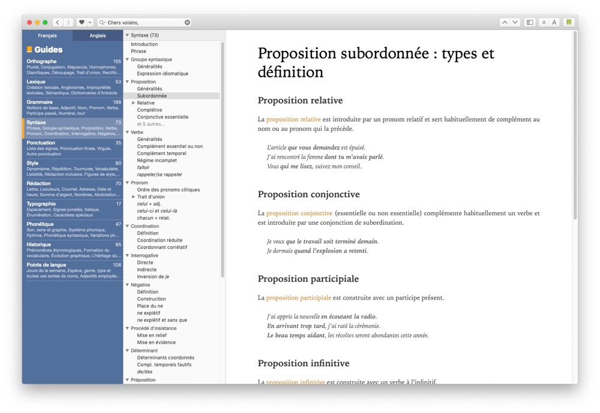Select the Inversion de je entry

[x=153, y=276]
